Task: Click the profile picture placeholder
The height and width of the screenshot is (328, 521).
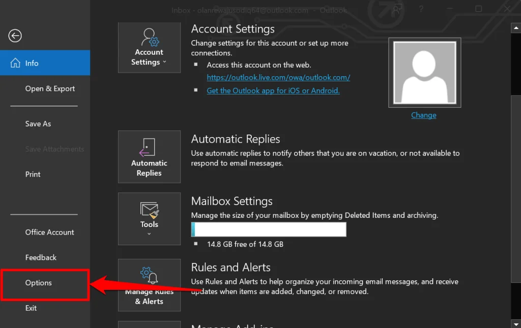Action: [x=425, y=73]
